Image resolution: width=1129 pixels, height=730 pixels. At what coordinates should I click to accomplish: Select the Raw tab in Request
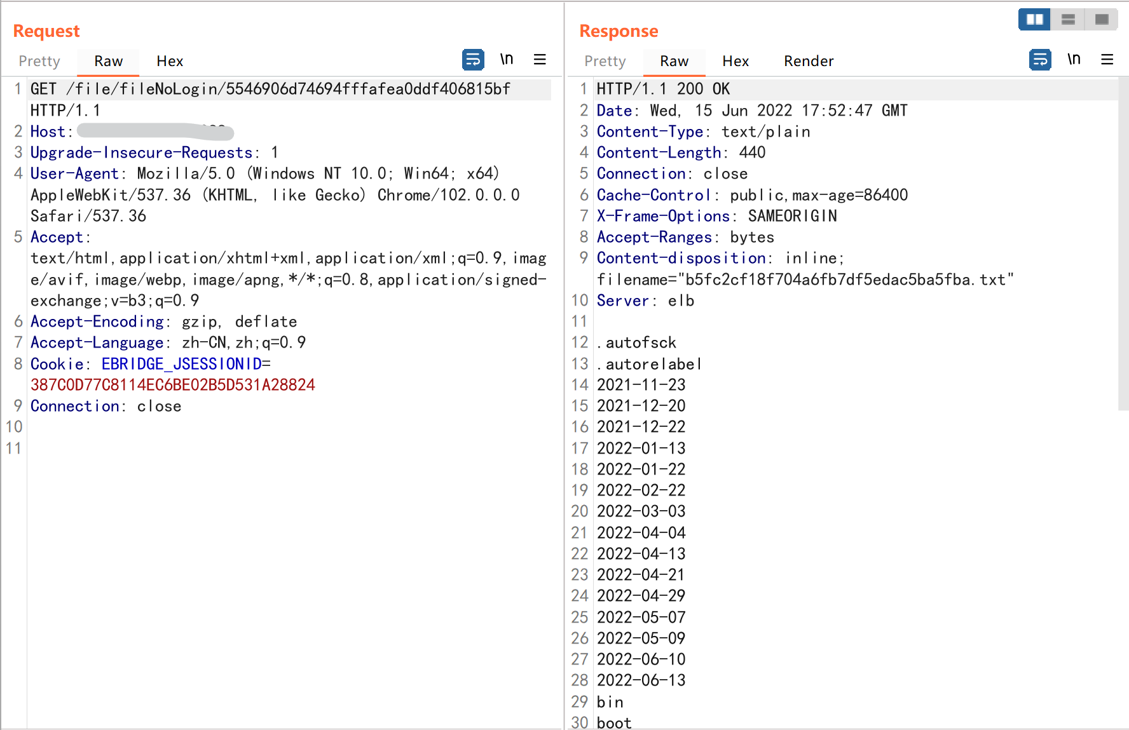[108, 61]
